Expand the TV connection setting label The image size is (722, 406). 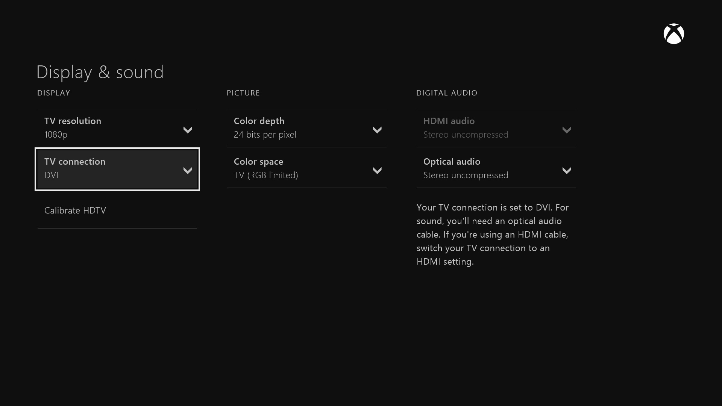(75, 162)
